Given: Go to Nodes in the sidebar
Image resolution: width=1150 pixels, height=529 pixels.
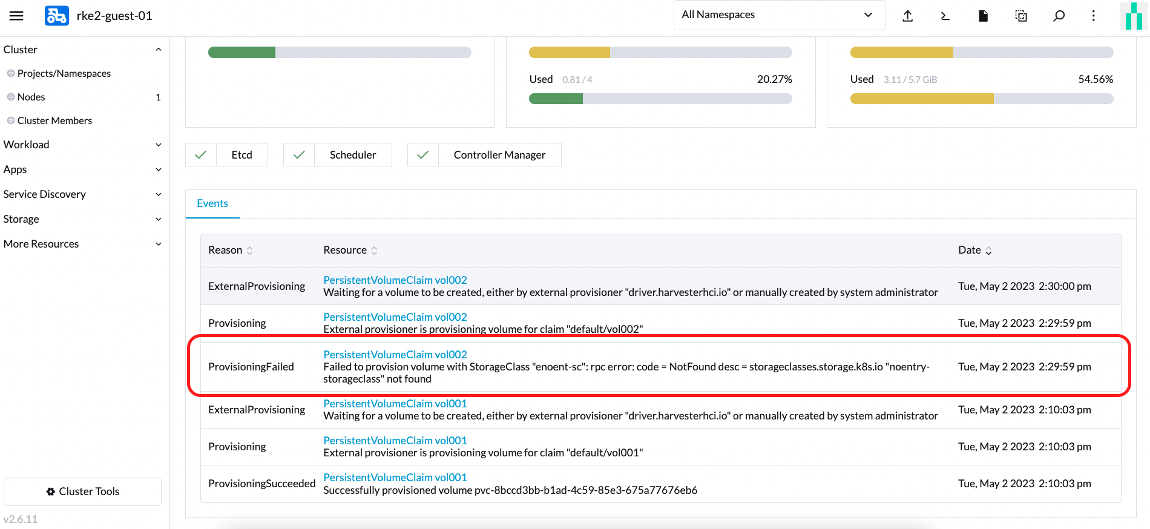Looking at the screenshot, I should 31,97.
